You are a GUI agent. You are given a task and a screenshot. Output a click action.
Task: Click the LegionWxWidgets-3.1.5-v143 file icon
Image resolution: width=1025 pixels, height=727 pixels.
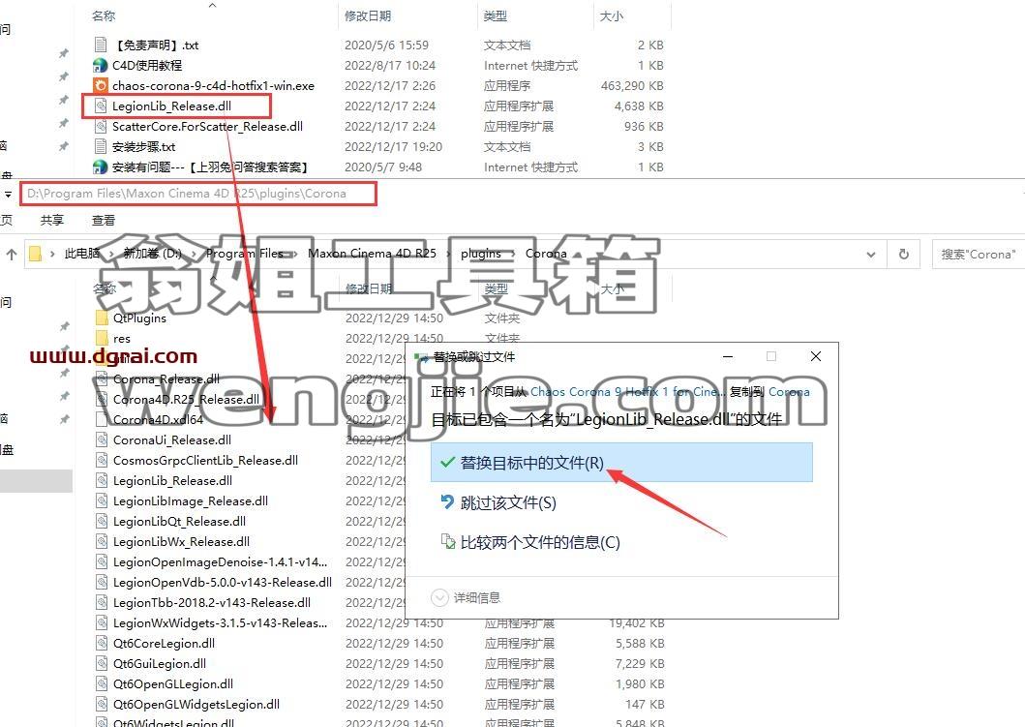coord(102,622)
